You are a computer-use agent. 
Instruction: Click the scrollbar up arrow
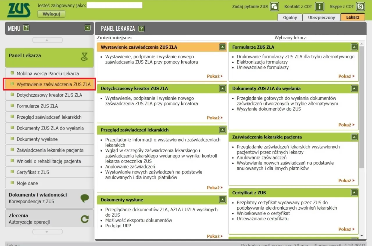click(362, 44)
